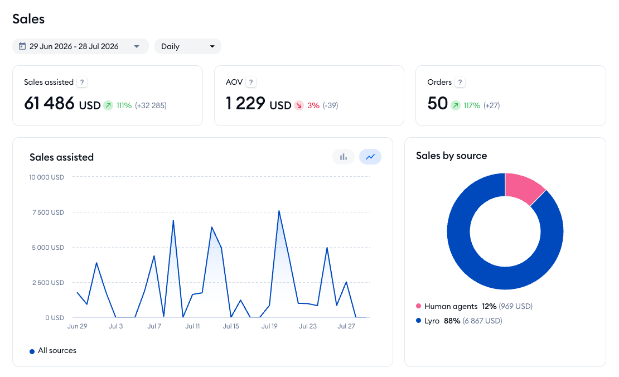Switch the chart to bar view

tap(344, 157)
